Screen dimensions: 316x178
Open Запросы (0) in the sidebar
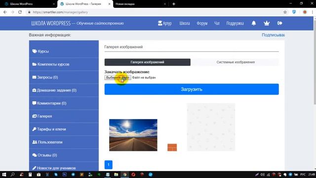tap(64, 77)
